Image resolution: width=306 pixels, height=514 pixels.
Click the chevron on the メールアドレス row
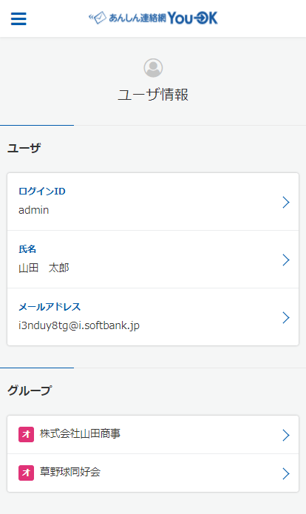click(x=286, y=317)
